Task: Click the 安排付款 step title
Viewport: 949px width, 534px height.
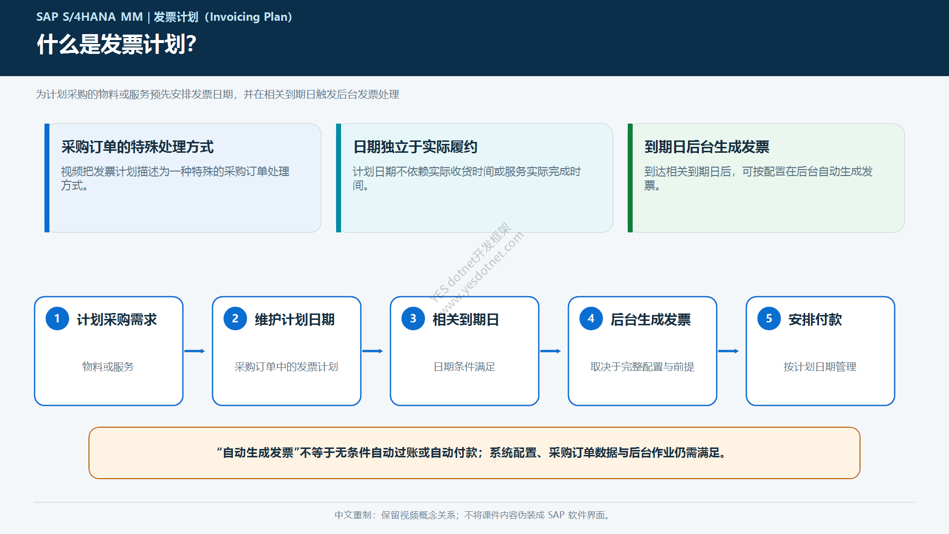Action: click(815, 319)
